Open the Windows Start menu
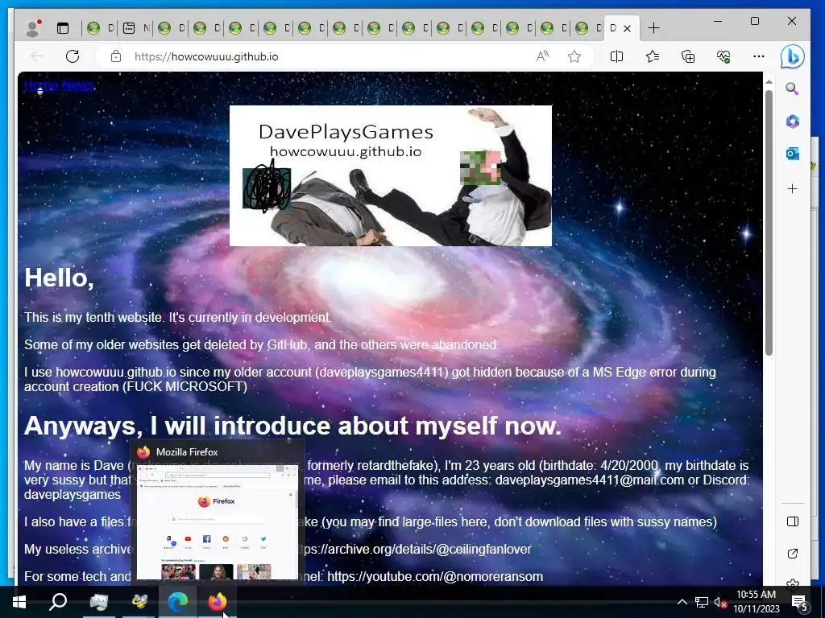Viewport: 825px width, 618px height. [x=19, y=602]
